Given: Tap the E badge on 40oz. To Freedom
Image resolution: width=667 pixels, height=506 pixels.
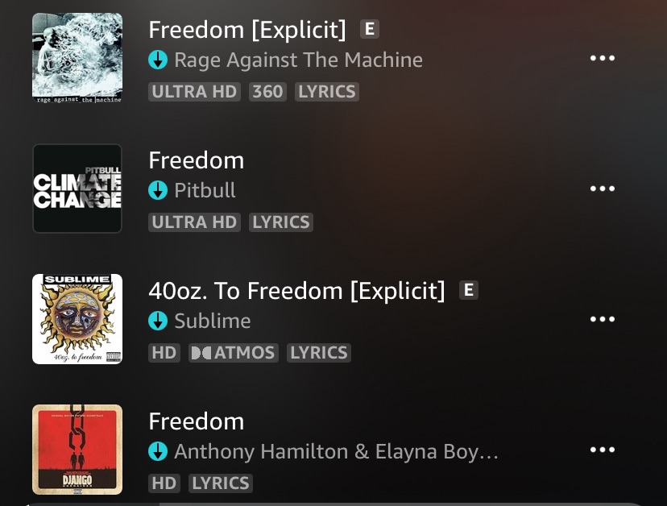Looking at the screenshot, I should (469, 290).
